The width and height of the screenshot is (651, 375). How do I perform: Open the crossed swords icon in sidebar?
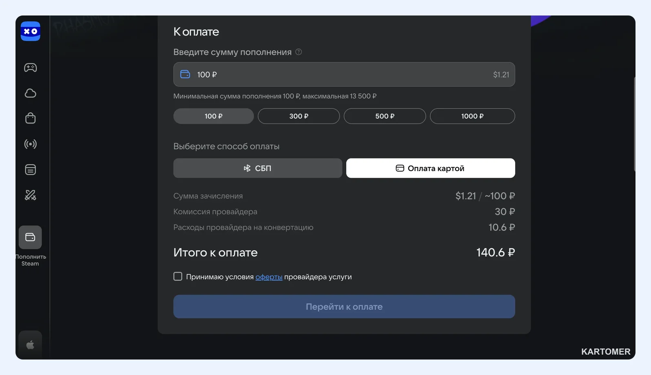[31, 195]
